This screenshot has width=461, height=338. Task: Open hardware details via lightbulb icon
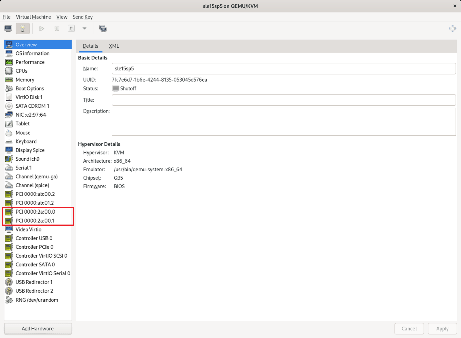[x=23, y=28]
